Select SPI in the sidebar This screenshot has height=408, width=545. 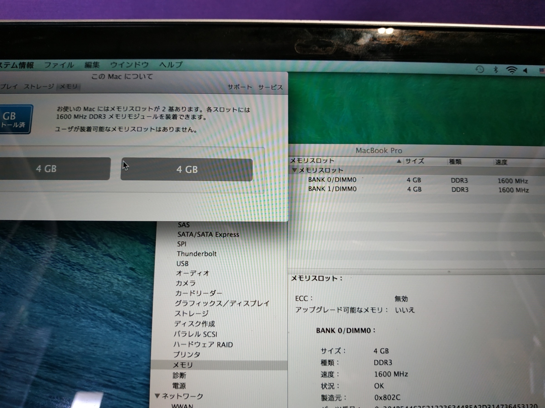point(182,244)
